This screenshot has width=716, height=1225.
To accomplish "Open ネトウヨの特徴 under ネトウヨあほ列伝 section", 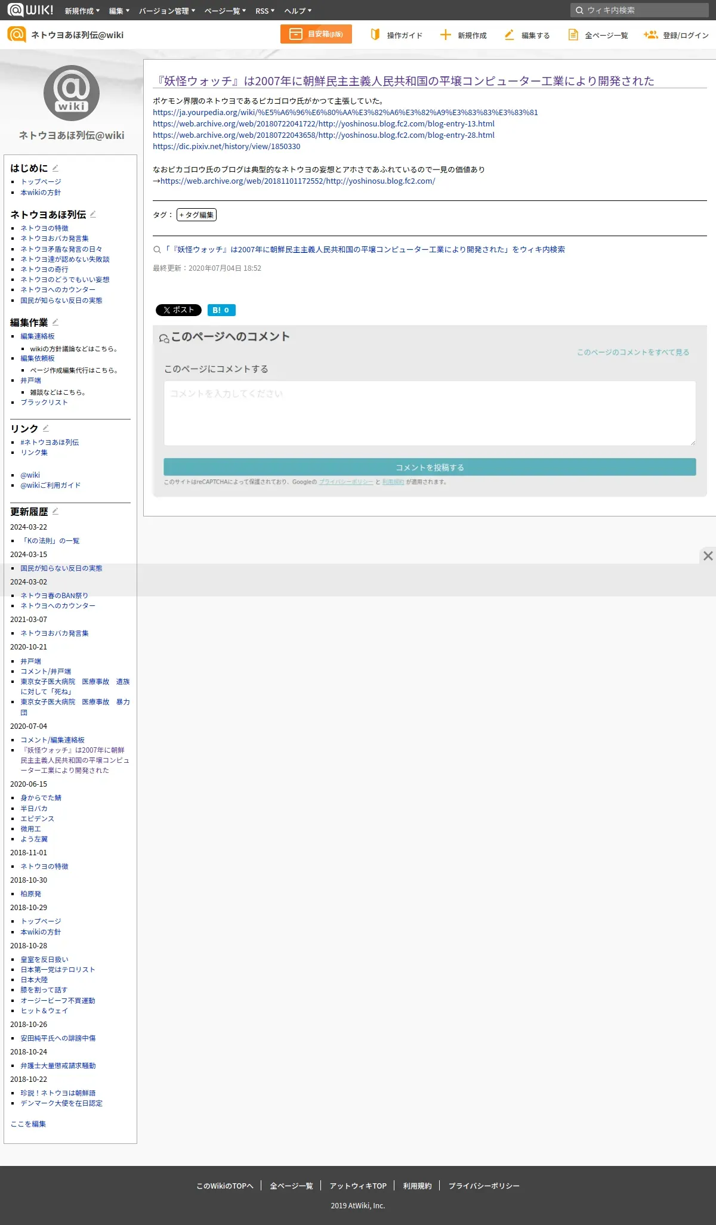I will coord(44,228).
